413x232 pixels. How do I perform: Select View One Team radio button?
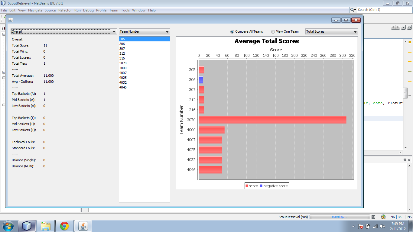click(x=273, y=32)
